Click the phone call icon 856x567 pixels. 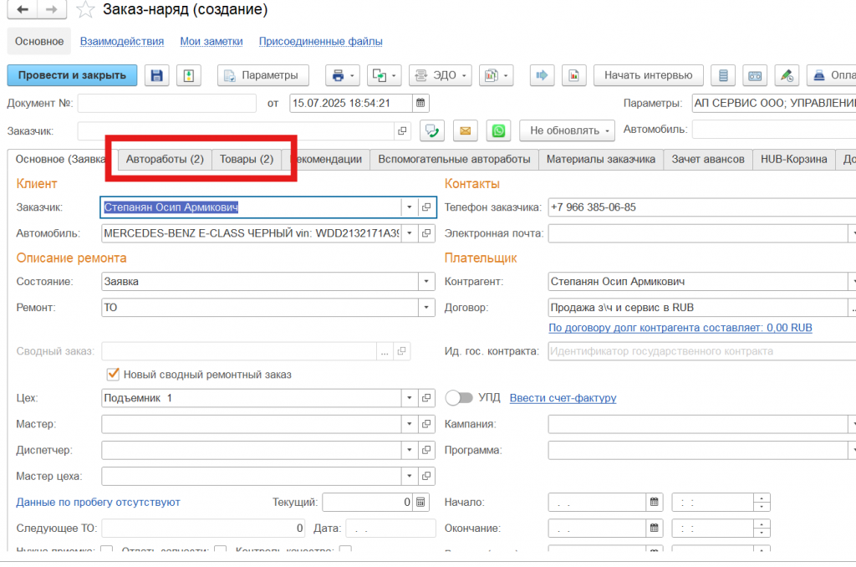[x=432, y=130]
